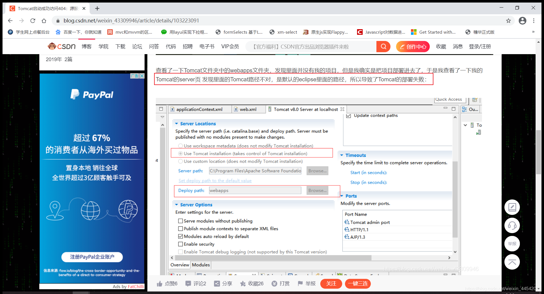Open the 下载 nav item
The image size is (544, 294).
(120, 47)
